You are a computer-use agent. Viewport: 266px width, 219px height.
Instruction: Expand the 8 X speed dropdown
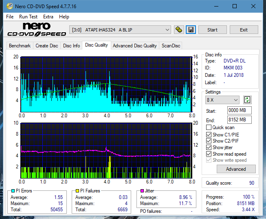(222, 100)
